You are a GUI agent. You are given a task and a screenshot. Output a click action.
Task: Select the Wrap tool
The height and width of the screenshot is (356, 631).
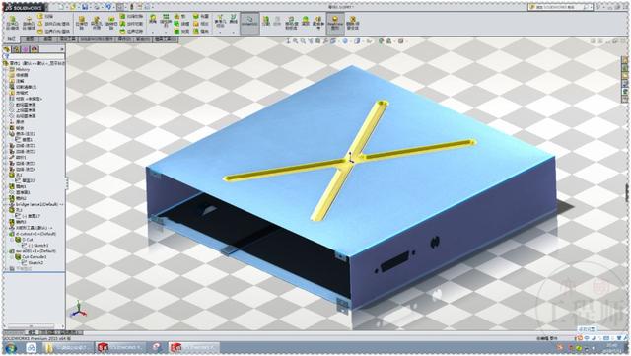(200, 17)
